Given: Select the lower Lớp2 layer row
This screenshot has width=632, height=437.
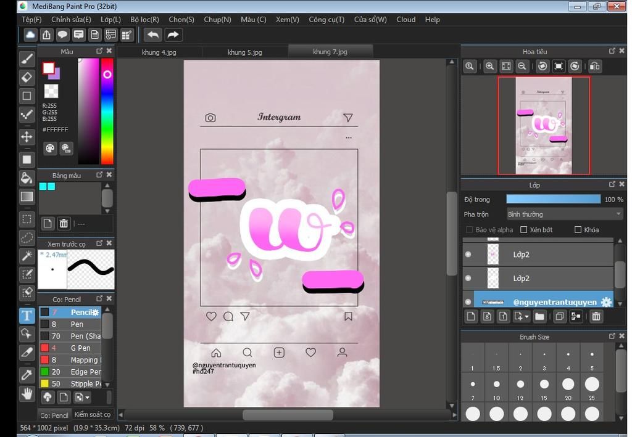Looking at the screenshot, I should point(538,278).
